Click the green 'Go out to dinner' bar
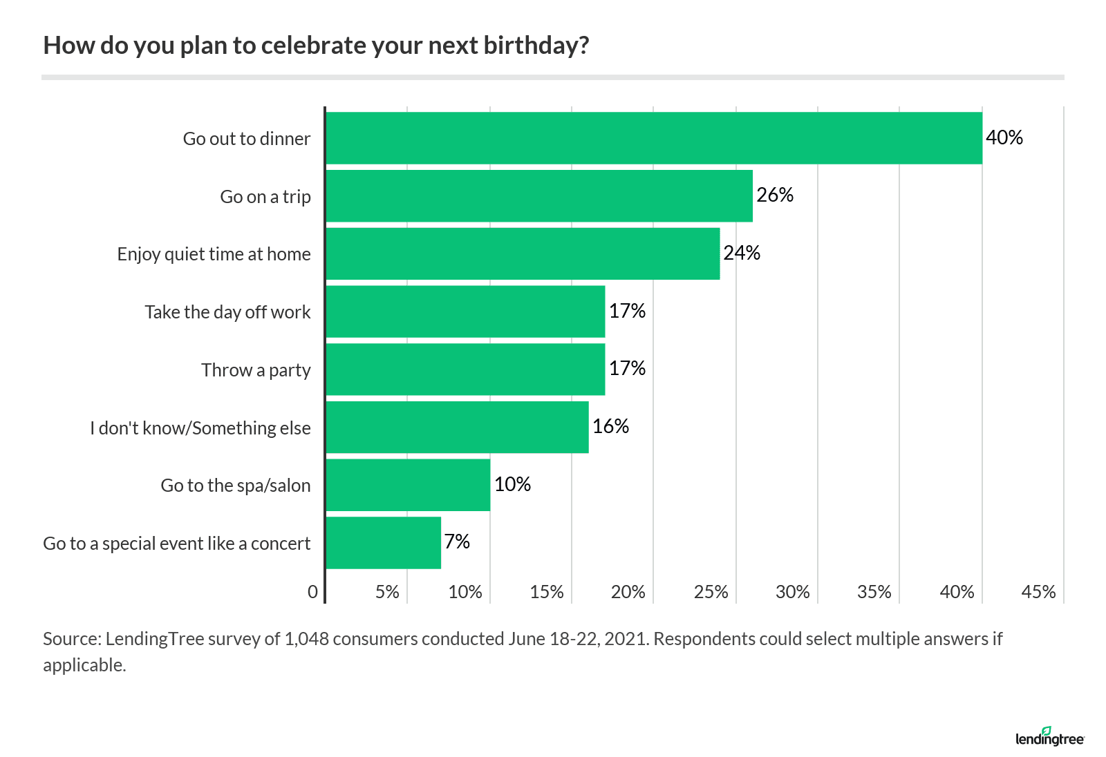Viewport: 1106px width, 757px height. 653,138
